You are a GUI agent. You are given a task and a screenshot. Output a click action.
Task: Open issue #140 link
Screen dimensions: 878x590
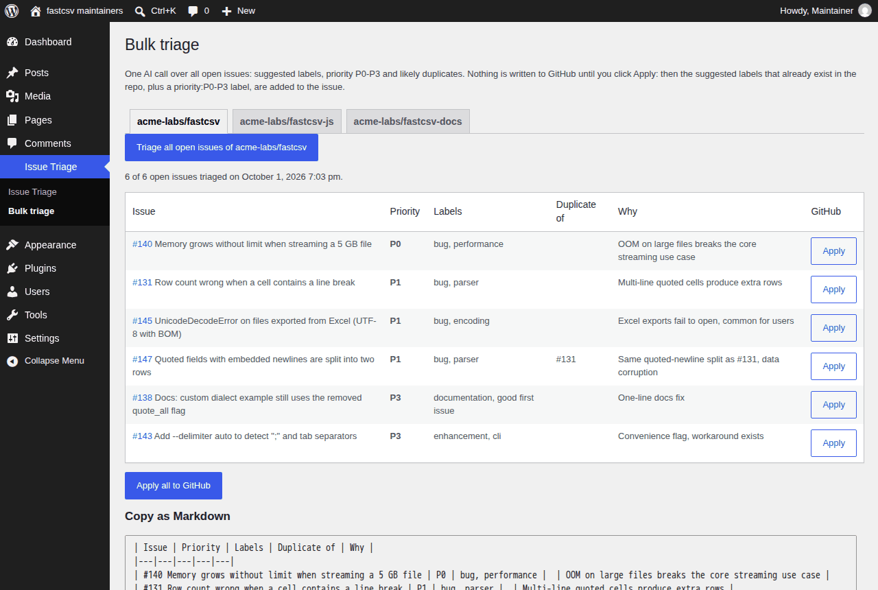click(x=142, y=244)
